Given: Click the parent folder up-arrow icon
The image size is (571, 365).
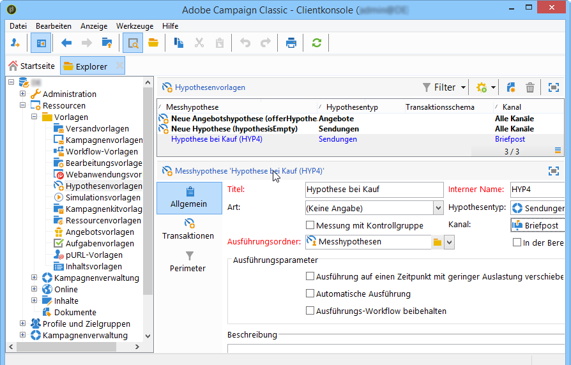Looking at the screenshot, I should tap(107, 43).
